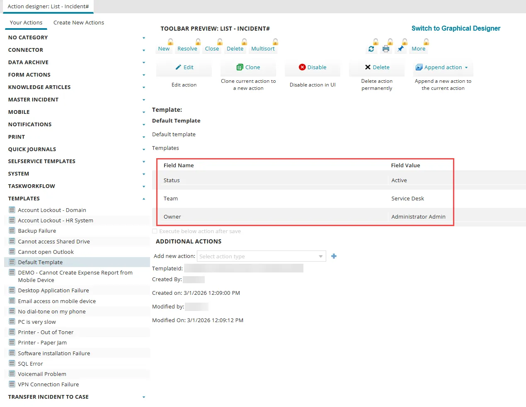Select DEMO - Cannot Create Expense Report template
The image size is (526, 407).
tap(75, 277)
